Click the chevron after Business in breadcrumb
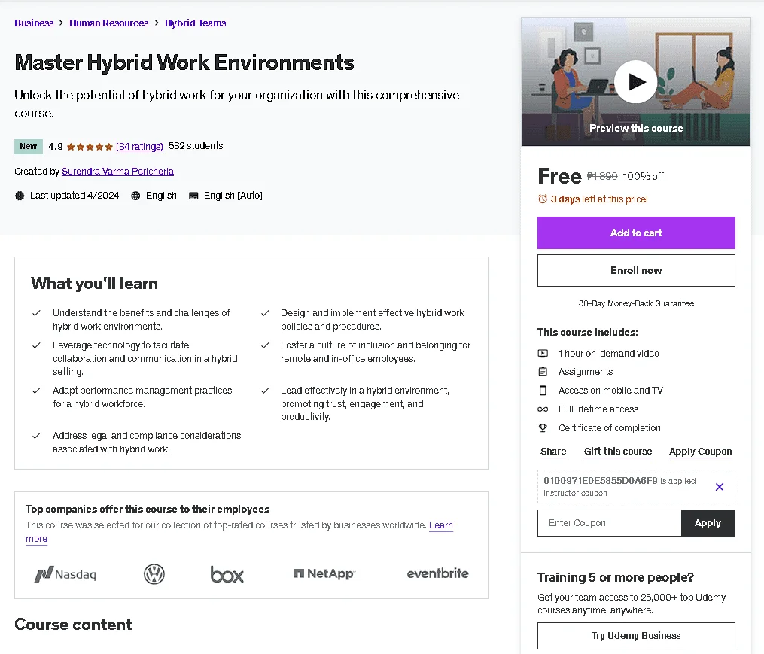 click(62, 23)
